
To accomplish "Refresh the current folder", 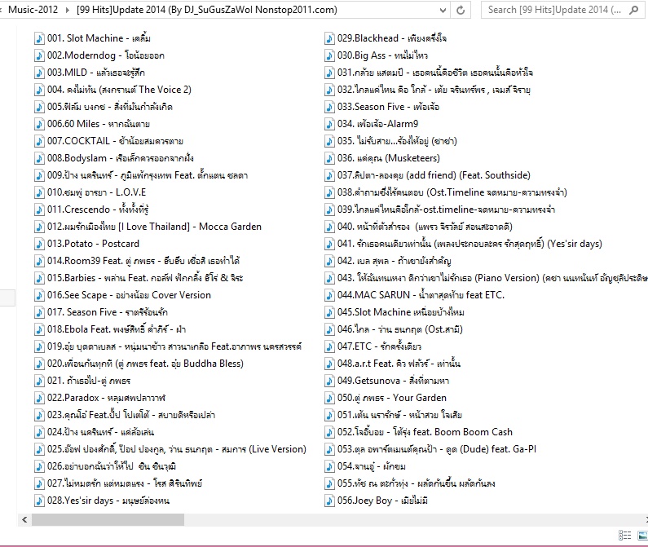I will [461, 11].
